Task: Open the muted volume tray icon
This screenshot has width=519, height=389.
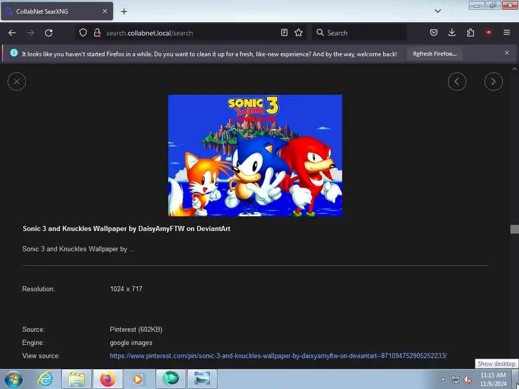Action: [468, 379]
